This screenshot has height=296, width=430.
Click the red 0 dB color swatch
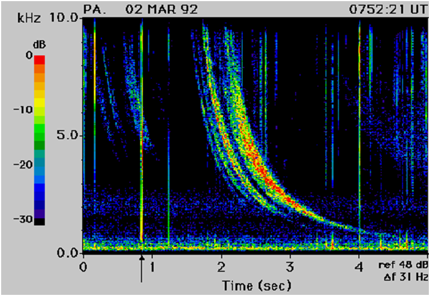pyautogui.click(x=39, y=60)
